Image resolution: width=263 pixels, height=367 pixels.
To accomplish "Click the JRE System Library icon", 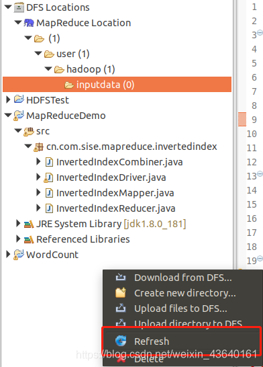I will point(29,225).
